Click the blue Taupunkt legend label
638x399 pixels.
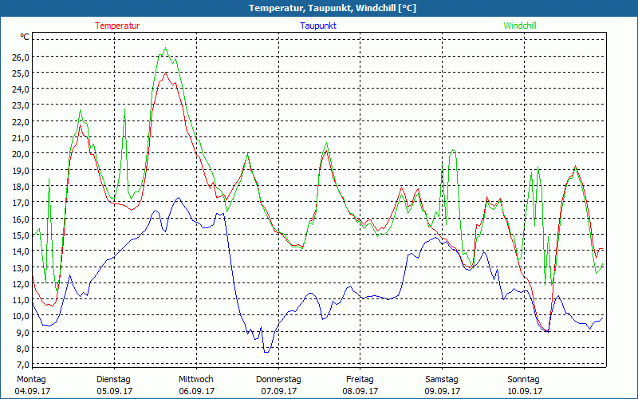[317, 26]
